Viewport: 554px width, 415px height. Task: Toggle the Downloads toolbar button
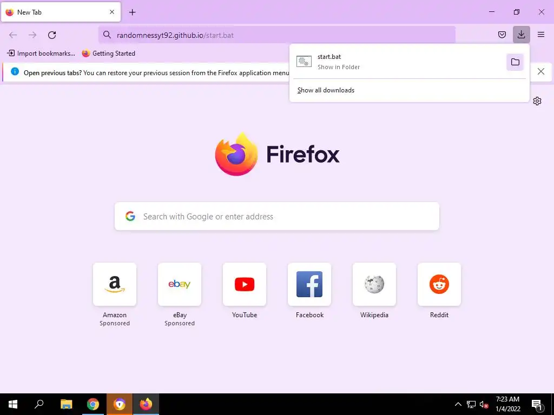pyautogui.click(x=521, y=35)
